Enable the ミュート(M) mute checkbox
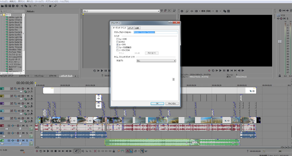This screenshot has width=292, height=156. point(117,39)
